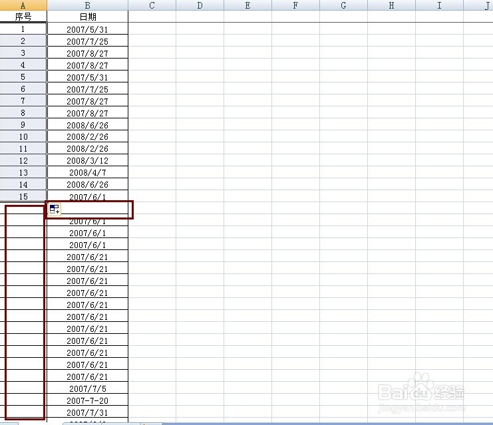Select serial number cell 6
Image resolution: width=493 pixels, height=425 pixels.
[x=23, y=88]
